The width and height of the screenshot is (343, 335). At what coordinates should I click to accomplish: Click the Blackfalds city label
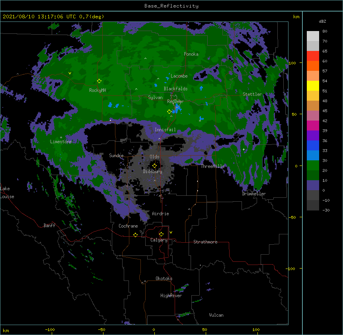175,89
